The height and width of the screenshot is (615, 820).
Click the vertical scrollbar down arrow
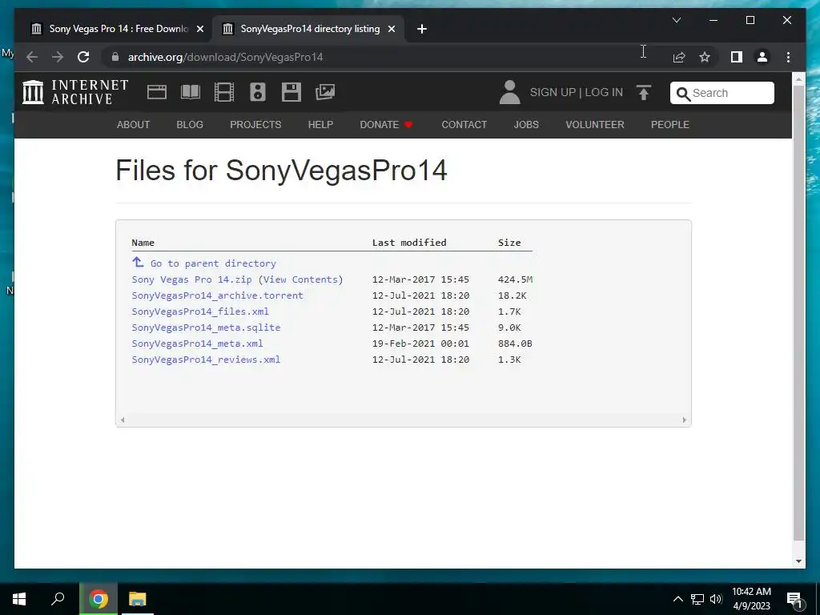click(x=798, y=561)
